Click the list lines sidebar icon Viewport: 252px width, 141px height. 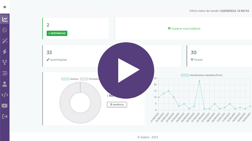(x=5, y=73)
